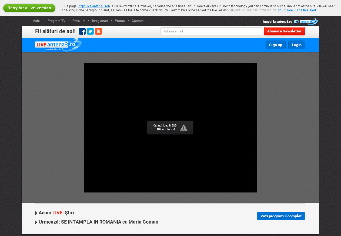This screenshot has width=341, height=236.
Task: Click the Abonare Newsletter button
Action: [x=284, y=31]
